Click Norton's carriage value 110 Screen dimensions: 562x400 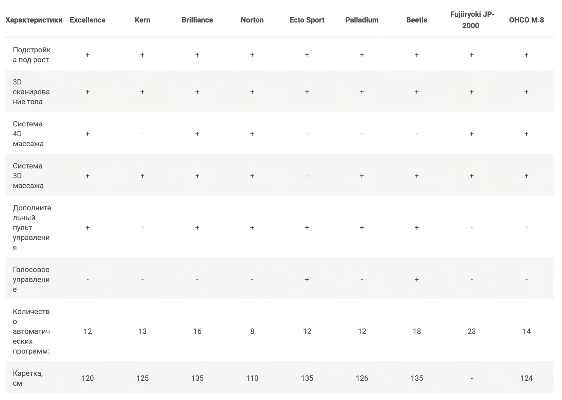(x=252, y=378)
